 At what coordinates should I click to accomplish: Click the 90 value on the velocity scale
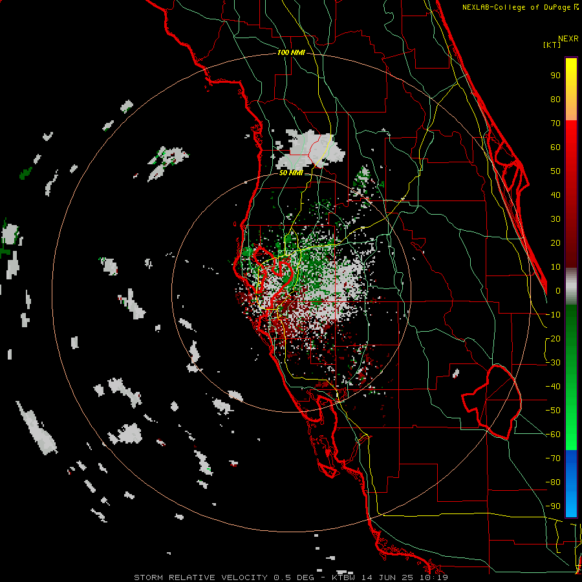(x=555, y=76)
